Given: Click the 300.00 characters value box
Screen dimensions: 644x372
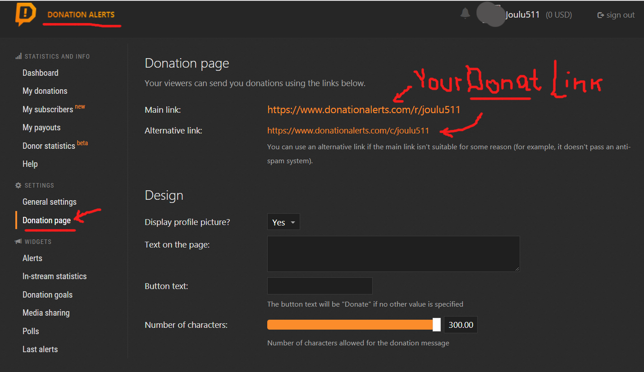Looking at the screenshot, I should pyautogui.click(x=461, y=325).
